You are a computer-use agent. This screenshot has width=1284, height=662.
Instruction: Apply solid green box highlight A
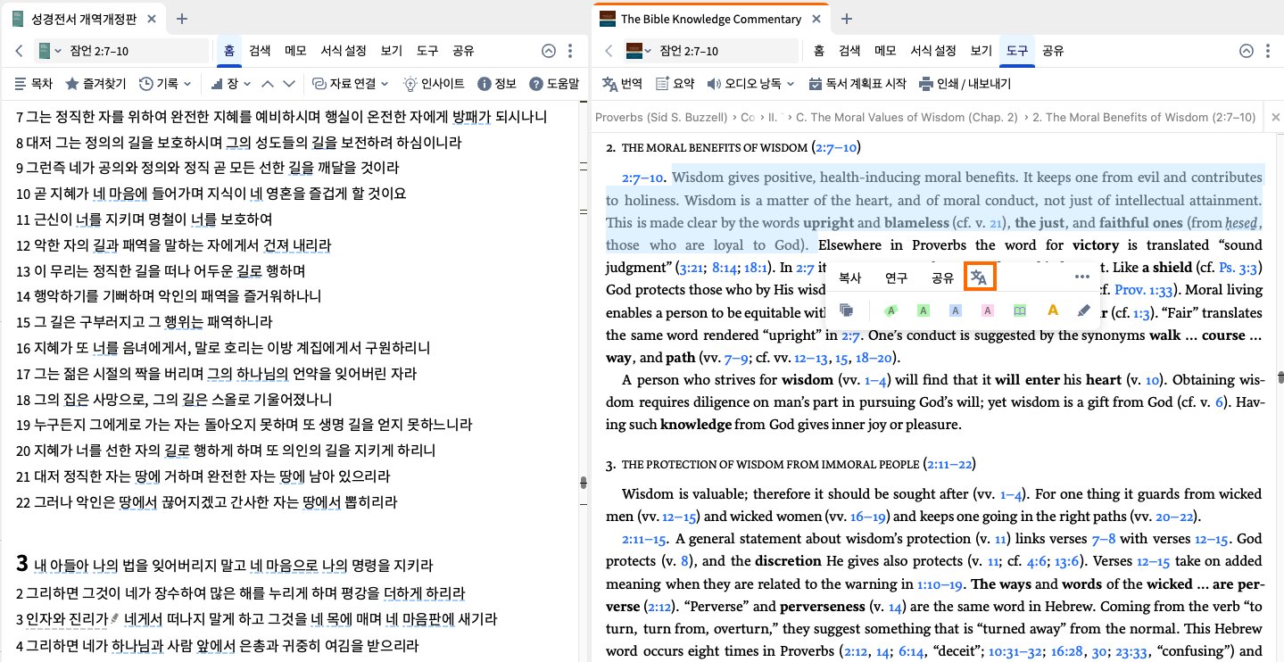click(923, 310)
